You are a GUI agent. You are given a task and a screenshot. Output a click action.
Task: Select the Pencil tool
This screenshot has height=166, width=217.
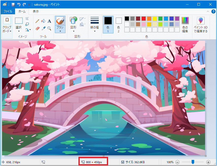tap(37, 21)
